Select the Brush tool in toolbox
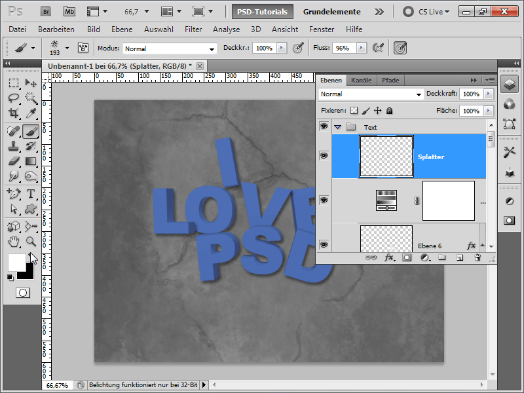 coord(31,132)
